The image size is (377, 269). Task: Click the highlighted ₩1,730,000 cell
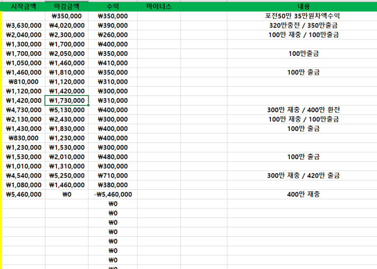coord(67,100)
